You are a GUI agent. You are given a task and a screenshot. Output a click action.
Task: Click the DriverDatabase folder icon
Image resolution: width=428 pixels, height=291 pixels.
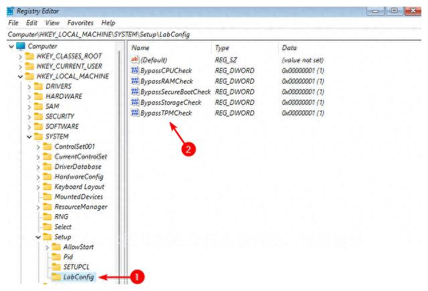tap(47, 167)
